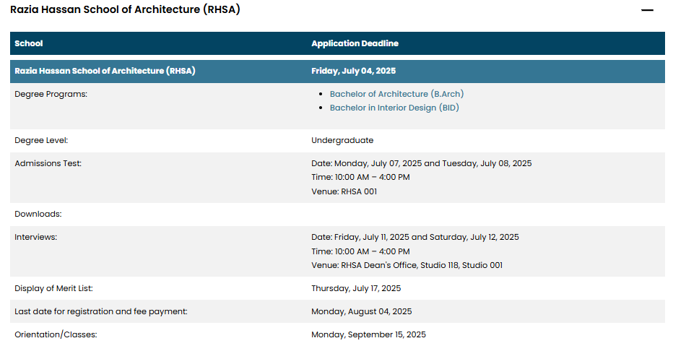
Task: Select the RHSA Dean's Office venue line
Action: tap(407, 265)
